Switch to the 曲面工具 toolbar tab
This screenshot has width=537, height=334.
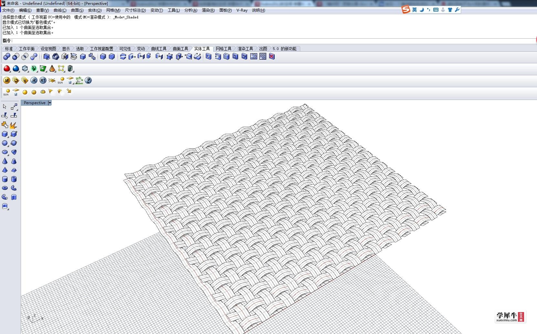180,49
